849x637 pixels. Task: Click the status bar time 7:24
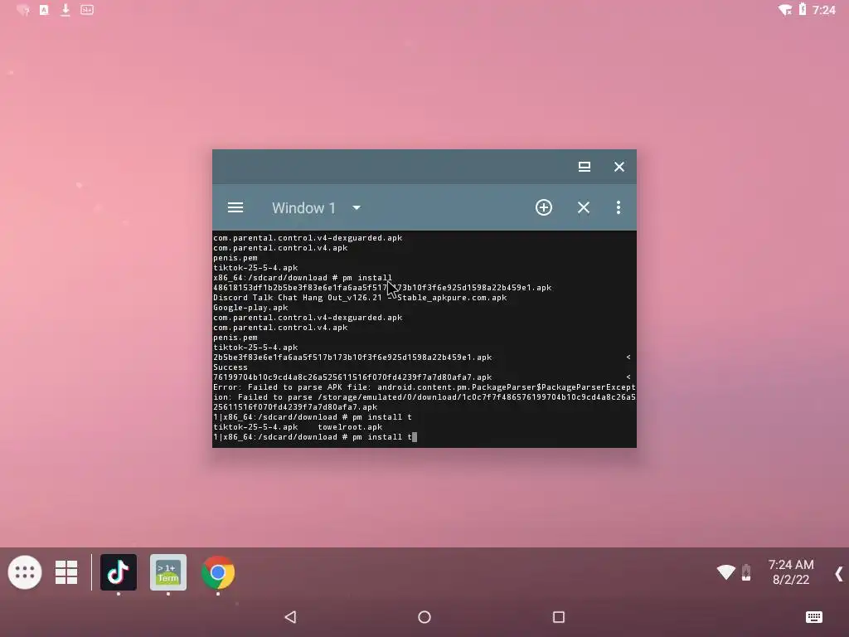click(823, 10)
